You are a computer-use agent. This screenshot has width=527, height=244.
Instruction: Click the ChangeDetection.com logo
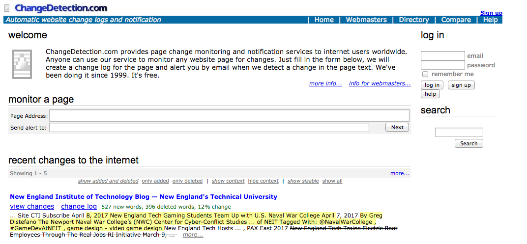(61, 8)
